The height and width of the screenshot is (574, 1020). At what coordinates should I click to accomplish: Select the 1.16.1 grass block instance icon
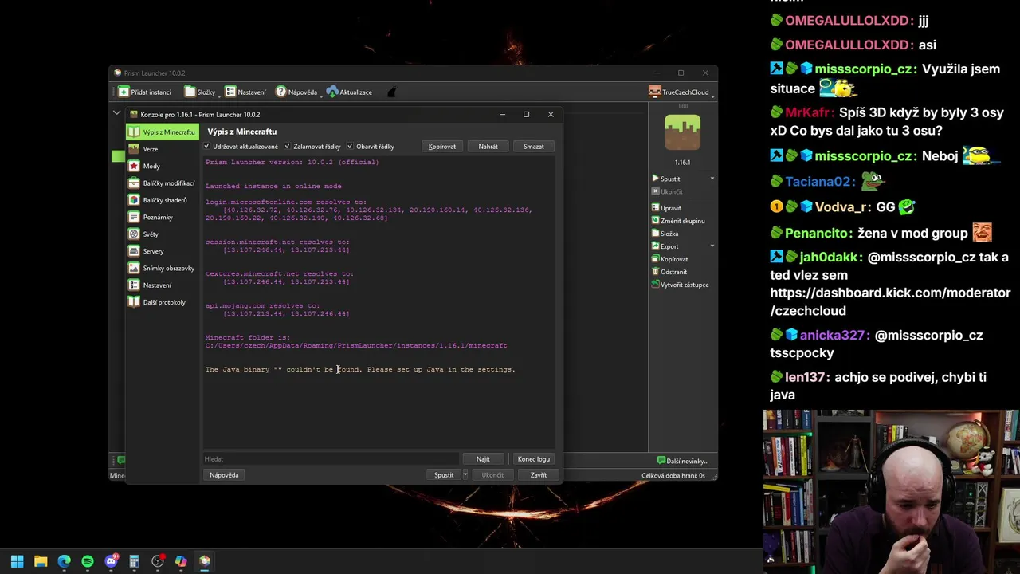682,132
